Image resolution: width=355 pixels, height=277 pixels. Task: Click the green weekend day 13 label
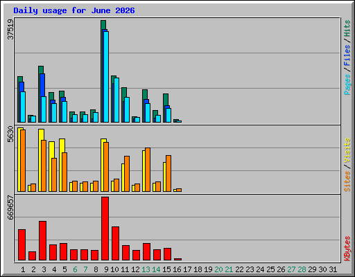146,269
